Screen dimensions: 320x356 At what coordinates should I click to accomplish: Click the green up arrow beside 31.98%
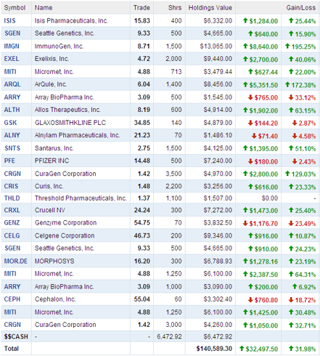291,348
